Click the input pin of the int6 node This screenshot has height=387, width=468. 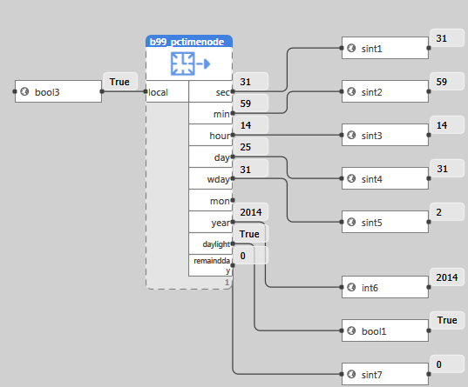[x=342, y=287]
